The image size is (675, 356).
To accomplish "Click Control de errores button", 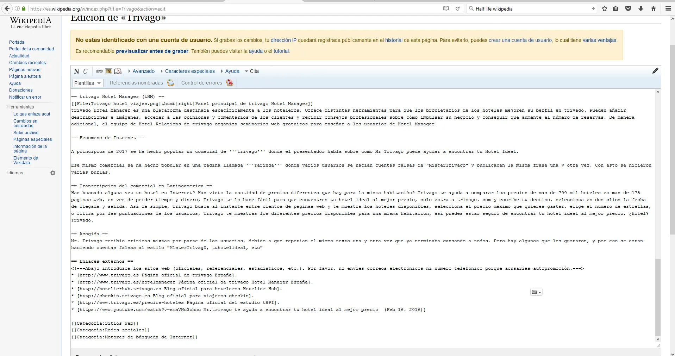I will (201, 83).
